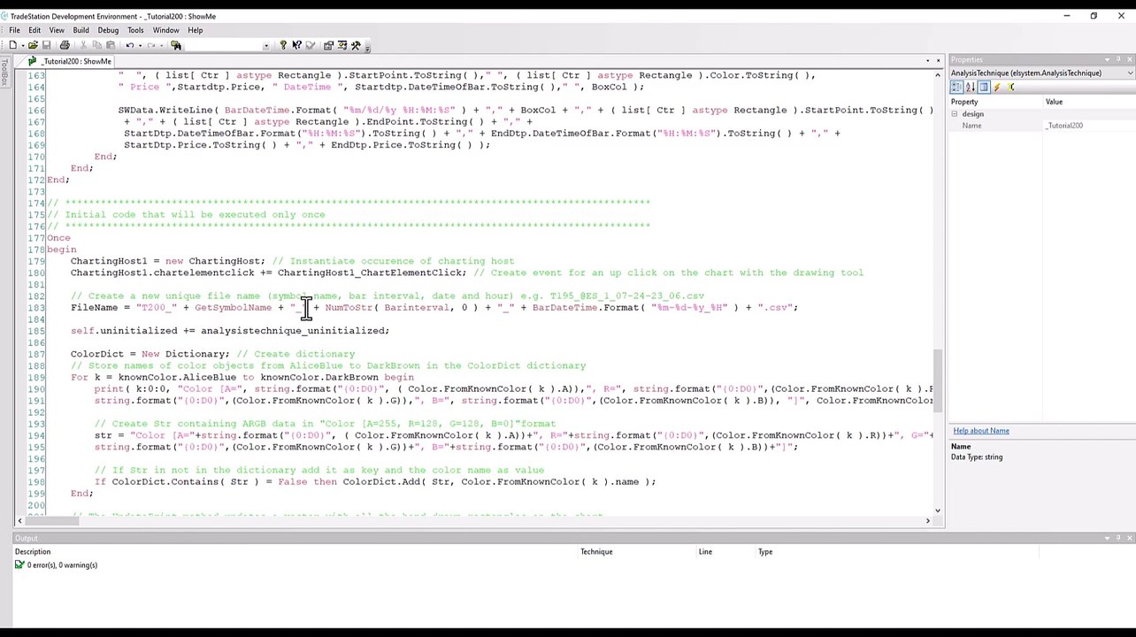Image resolution: width=1136 pixels, height=637 pixels.
Task: Close the active editor document tab
Action: pos(939,61)
